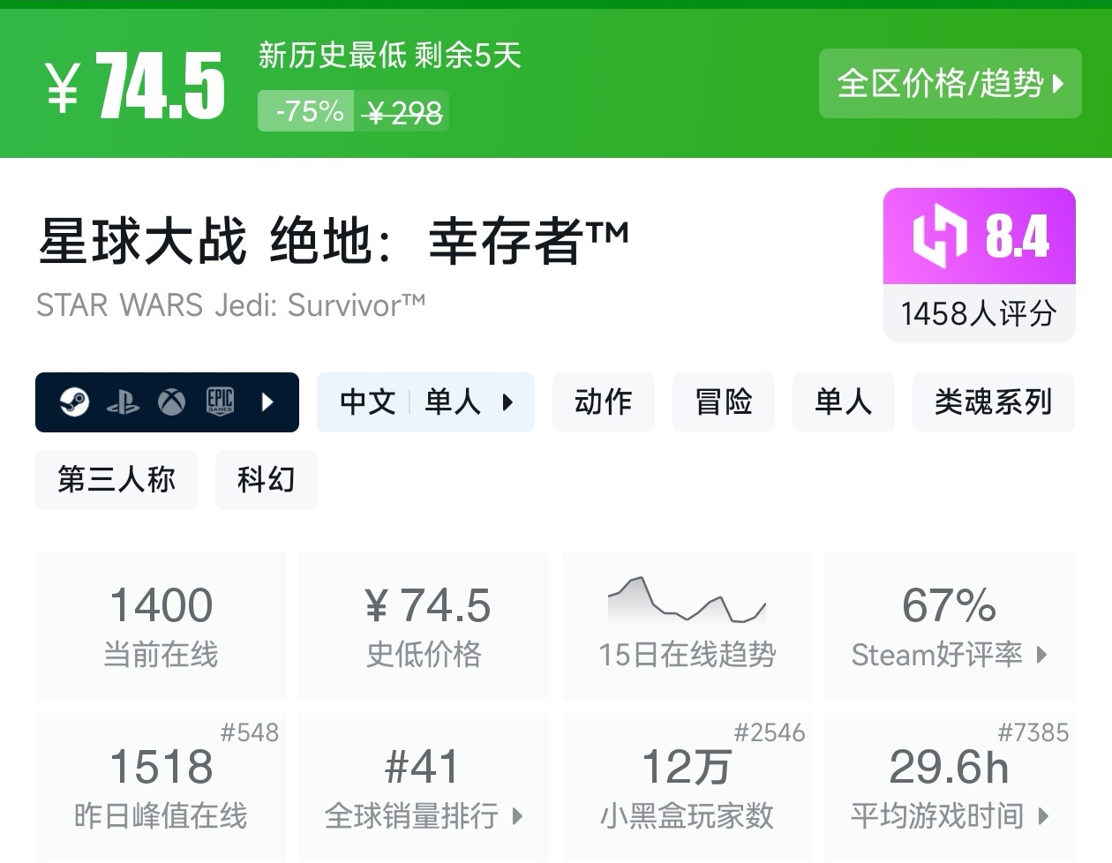Image resolution: width=1112 pixels, height=863 pixels.
Task: Tap the #2546 rank label
Action: tap(770, 732)
